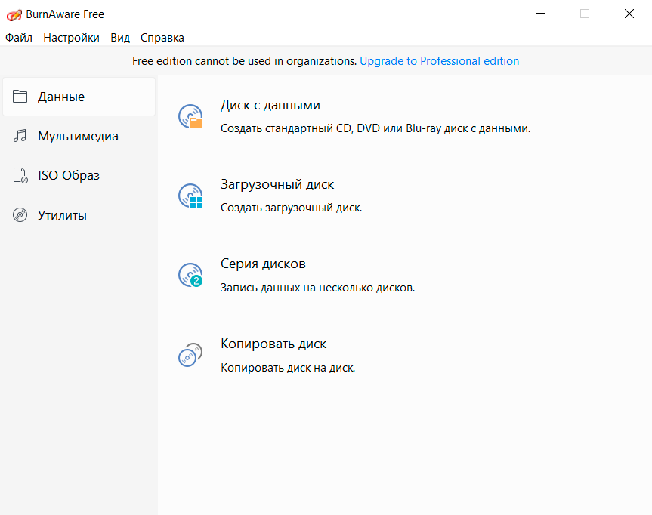Close the BurnAware Free window
This screenshot has width=652, height=515.
coord(629,14)
